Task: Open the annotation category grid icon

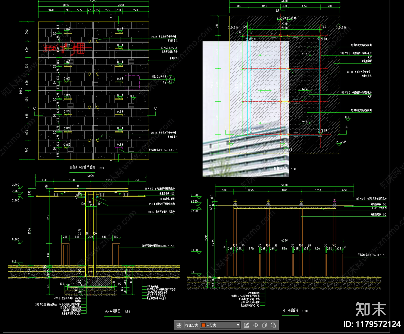Action: [x=179, y=325]
